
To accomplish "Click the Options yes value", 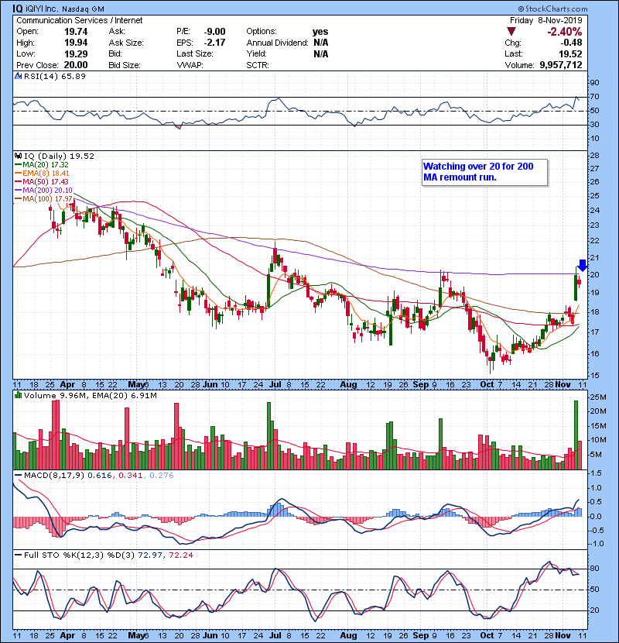I will 320,32.
